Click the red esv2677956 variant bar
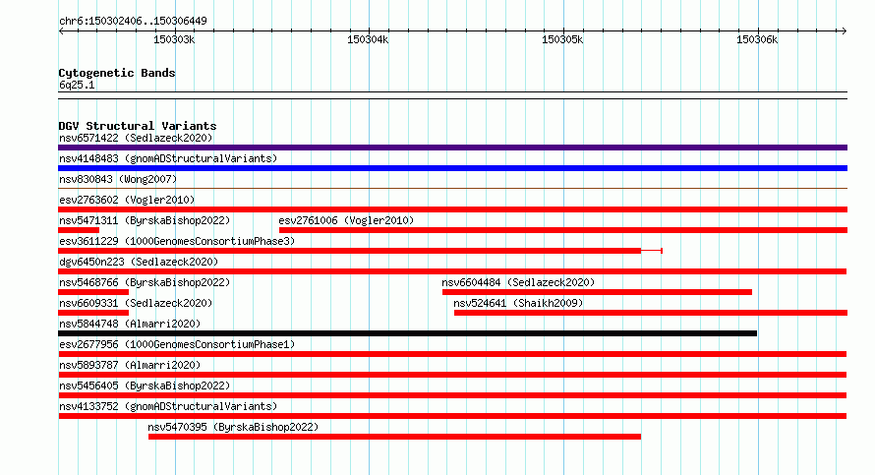The height and width of the screenshot is (475, 875). [452, 354]
